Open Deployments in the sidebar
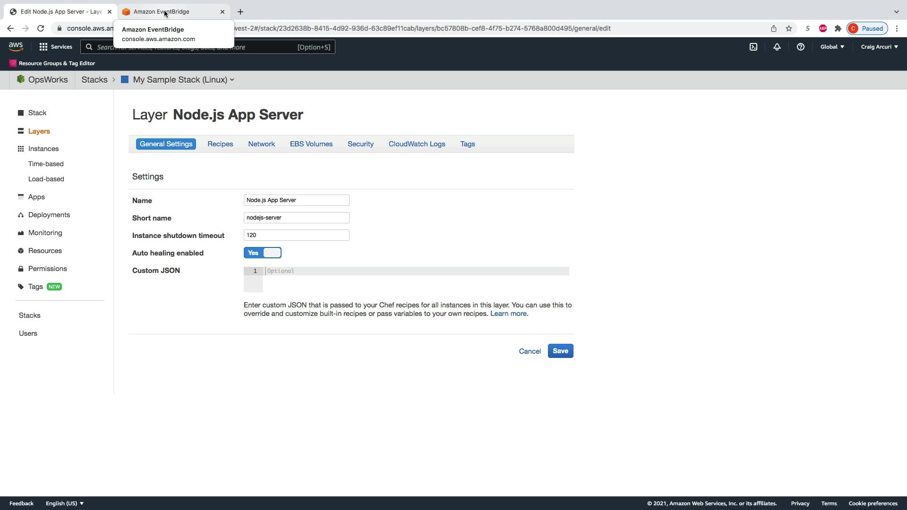 click(x=49, y=215)
